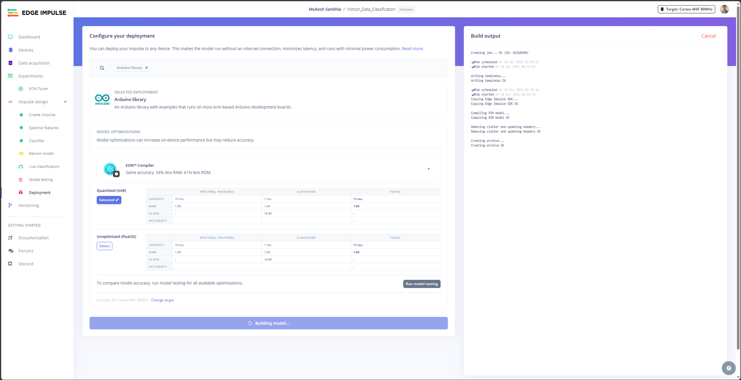This screenshot has width=741, height=380.
Task: Cancel the build output job
Action: (708, 36)
